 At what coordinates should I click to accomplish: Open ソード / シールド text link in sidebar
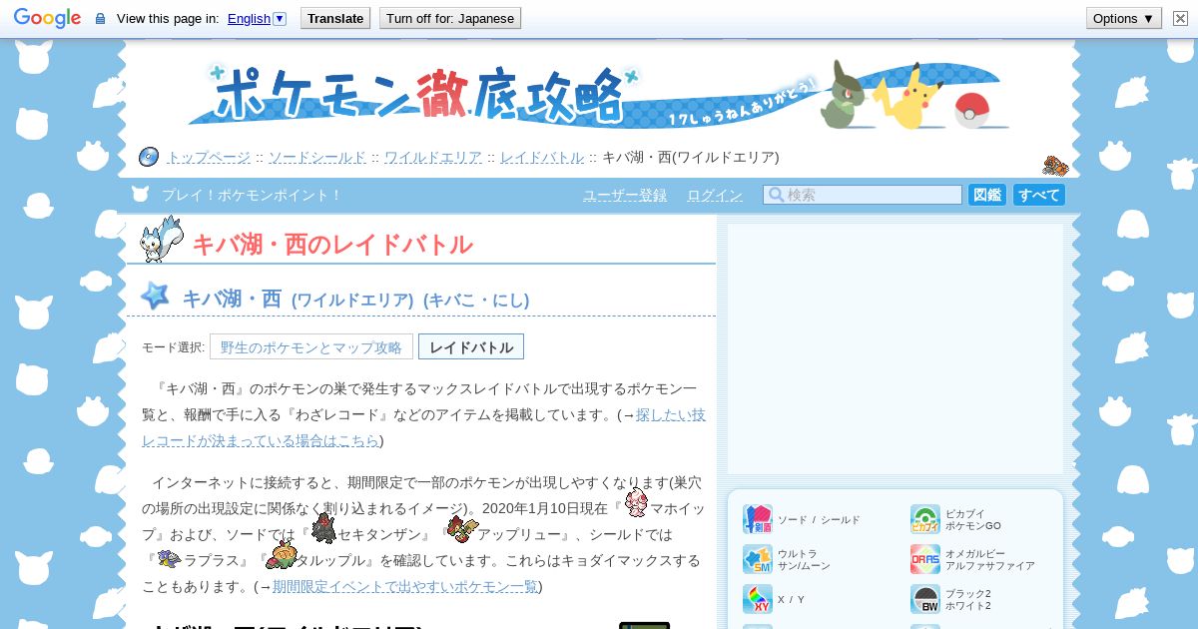click(x=819, y=520)
